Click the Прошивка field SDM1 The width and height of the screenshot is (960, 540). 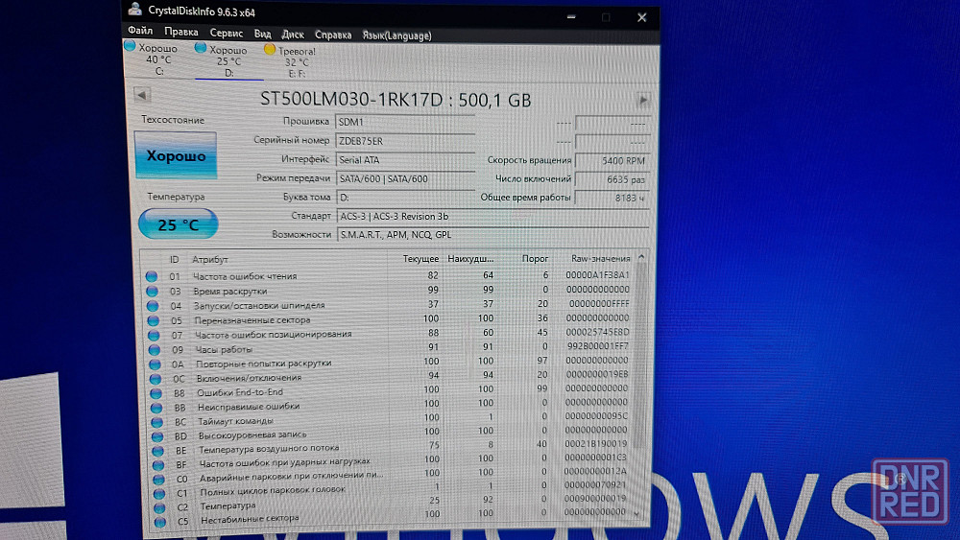click(405, 122)
